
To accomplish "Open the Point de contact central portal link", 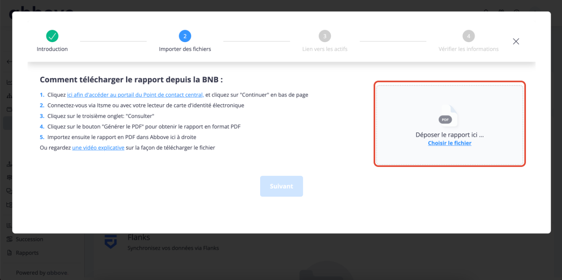I will [135, 95].
